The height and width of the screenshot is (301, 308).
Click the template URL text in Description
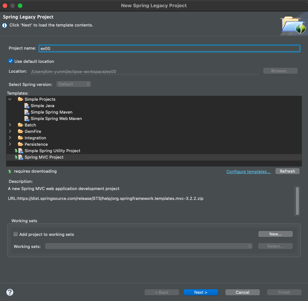tap(106, 198)
